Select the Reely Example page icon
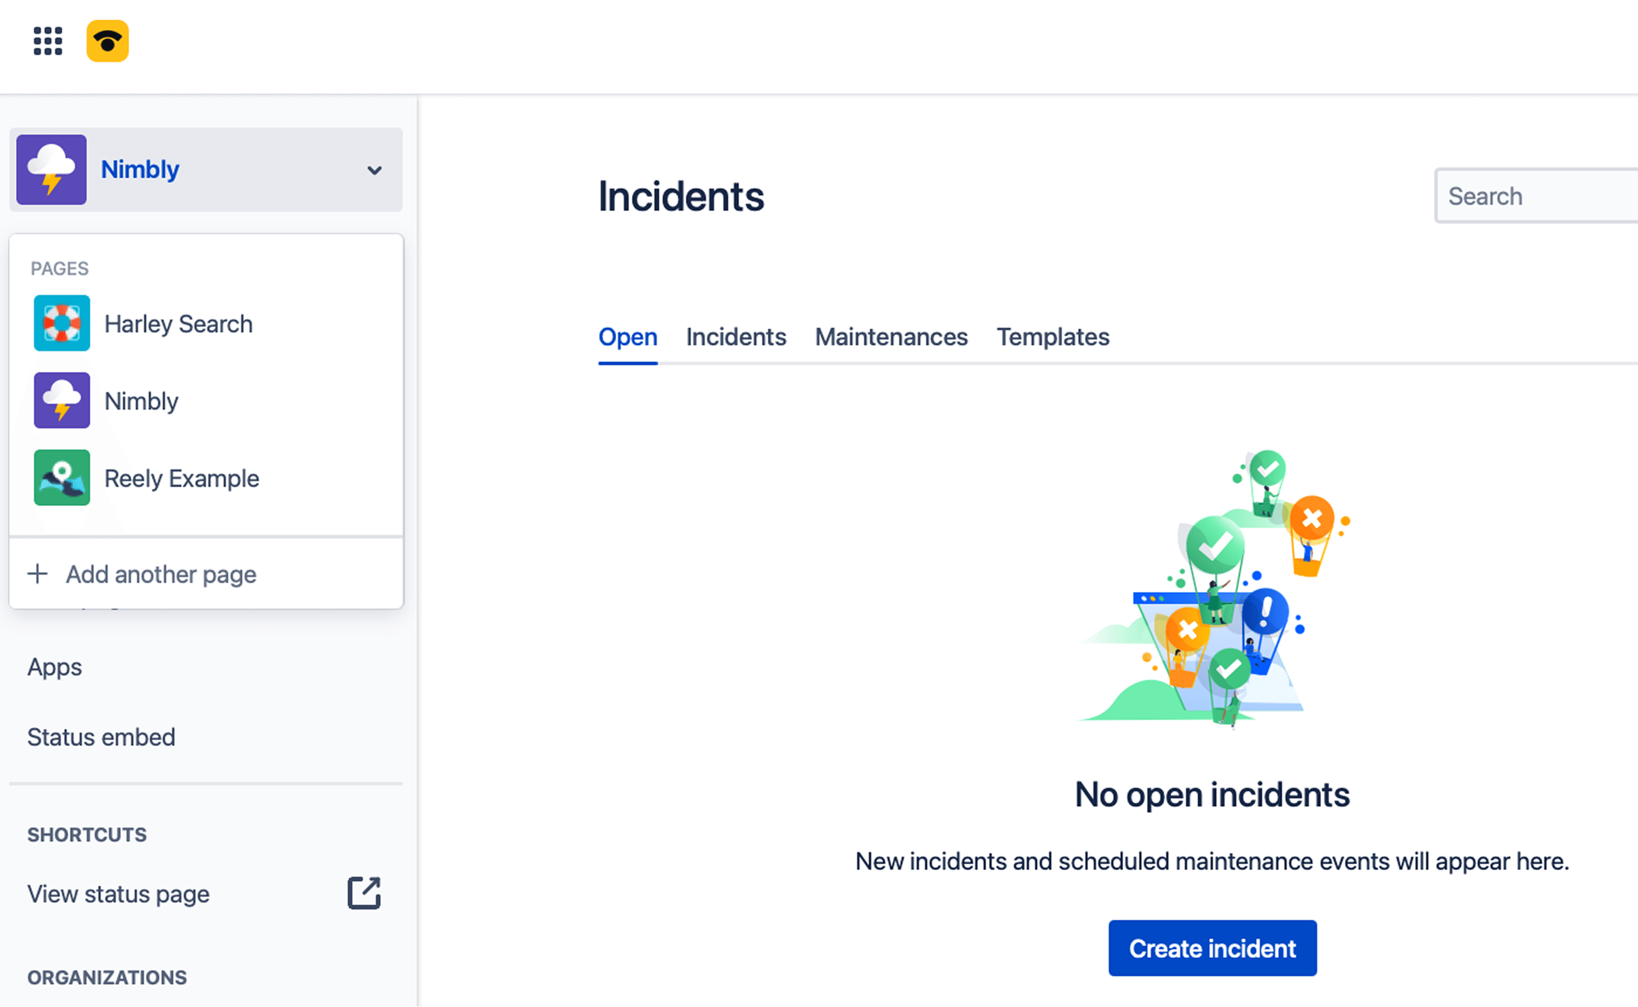The height and width of the screenshot is (1007, 1638). (61, 477)
